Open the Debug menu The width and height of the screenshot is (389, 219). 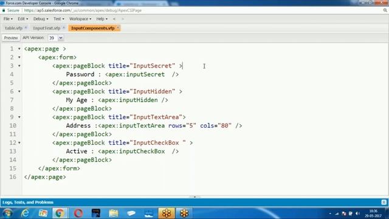(41, 19)
